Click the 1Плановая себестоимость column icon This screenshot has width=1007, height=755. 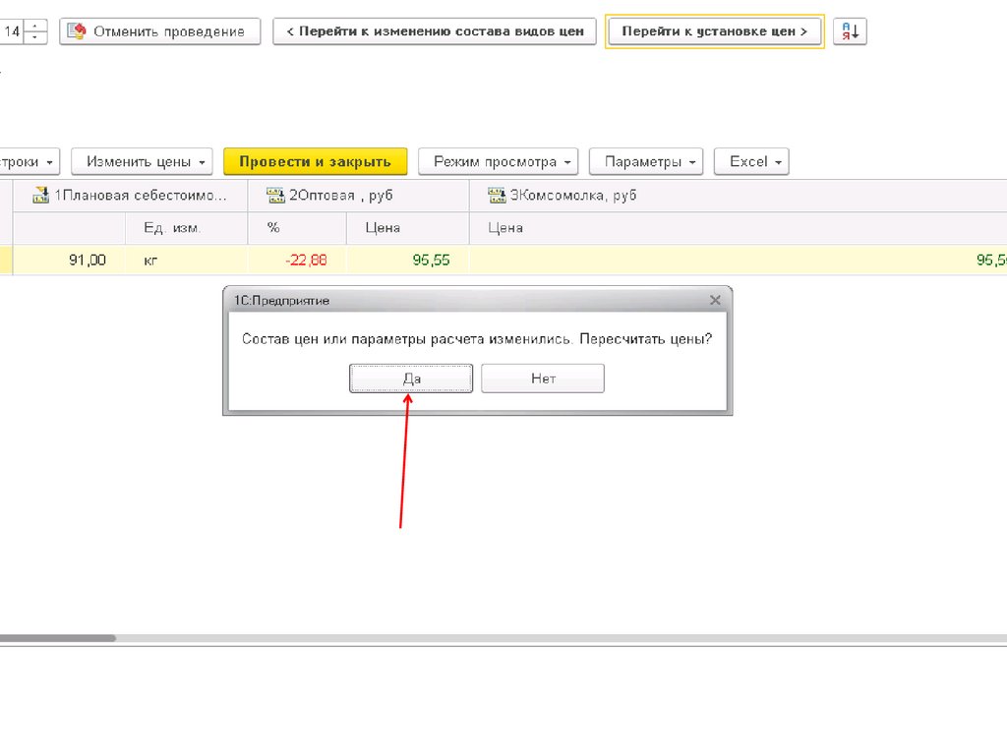[41, 196]
